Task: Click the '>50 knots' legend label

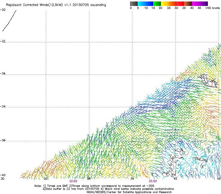Action: [x=212, y=8]
